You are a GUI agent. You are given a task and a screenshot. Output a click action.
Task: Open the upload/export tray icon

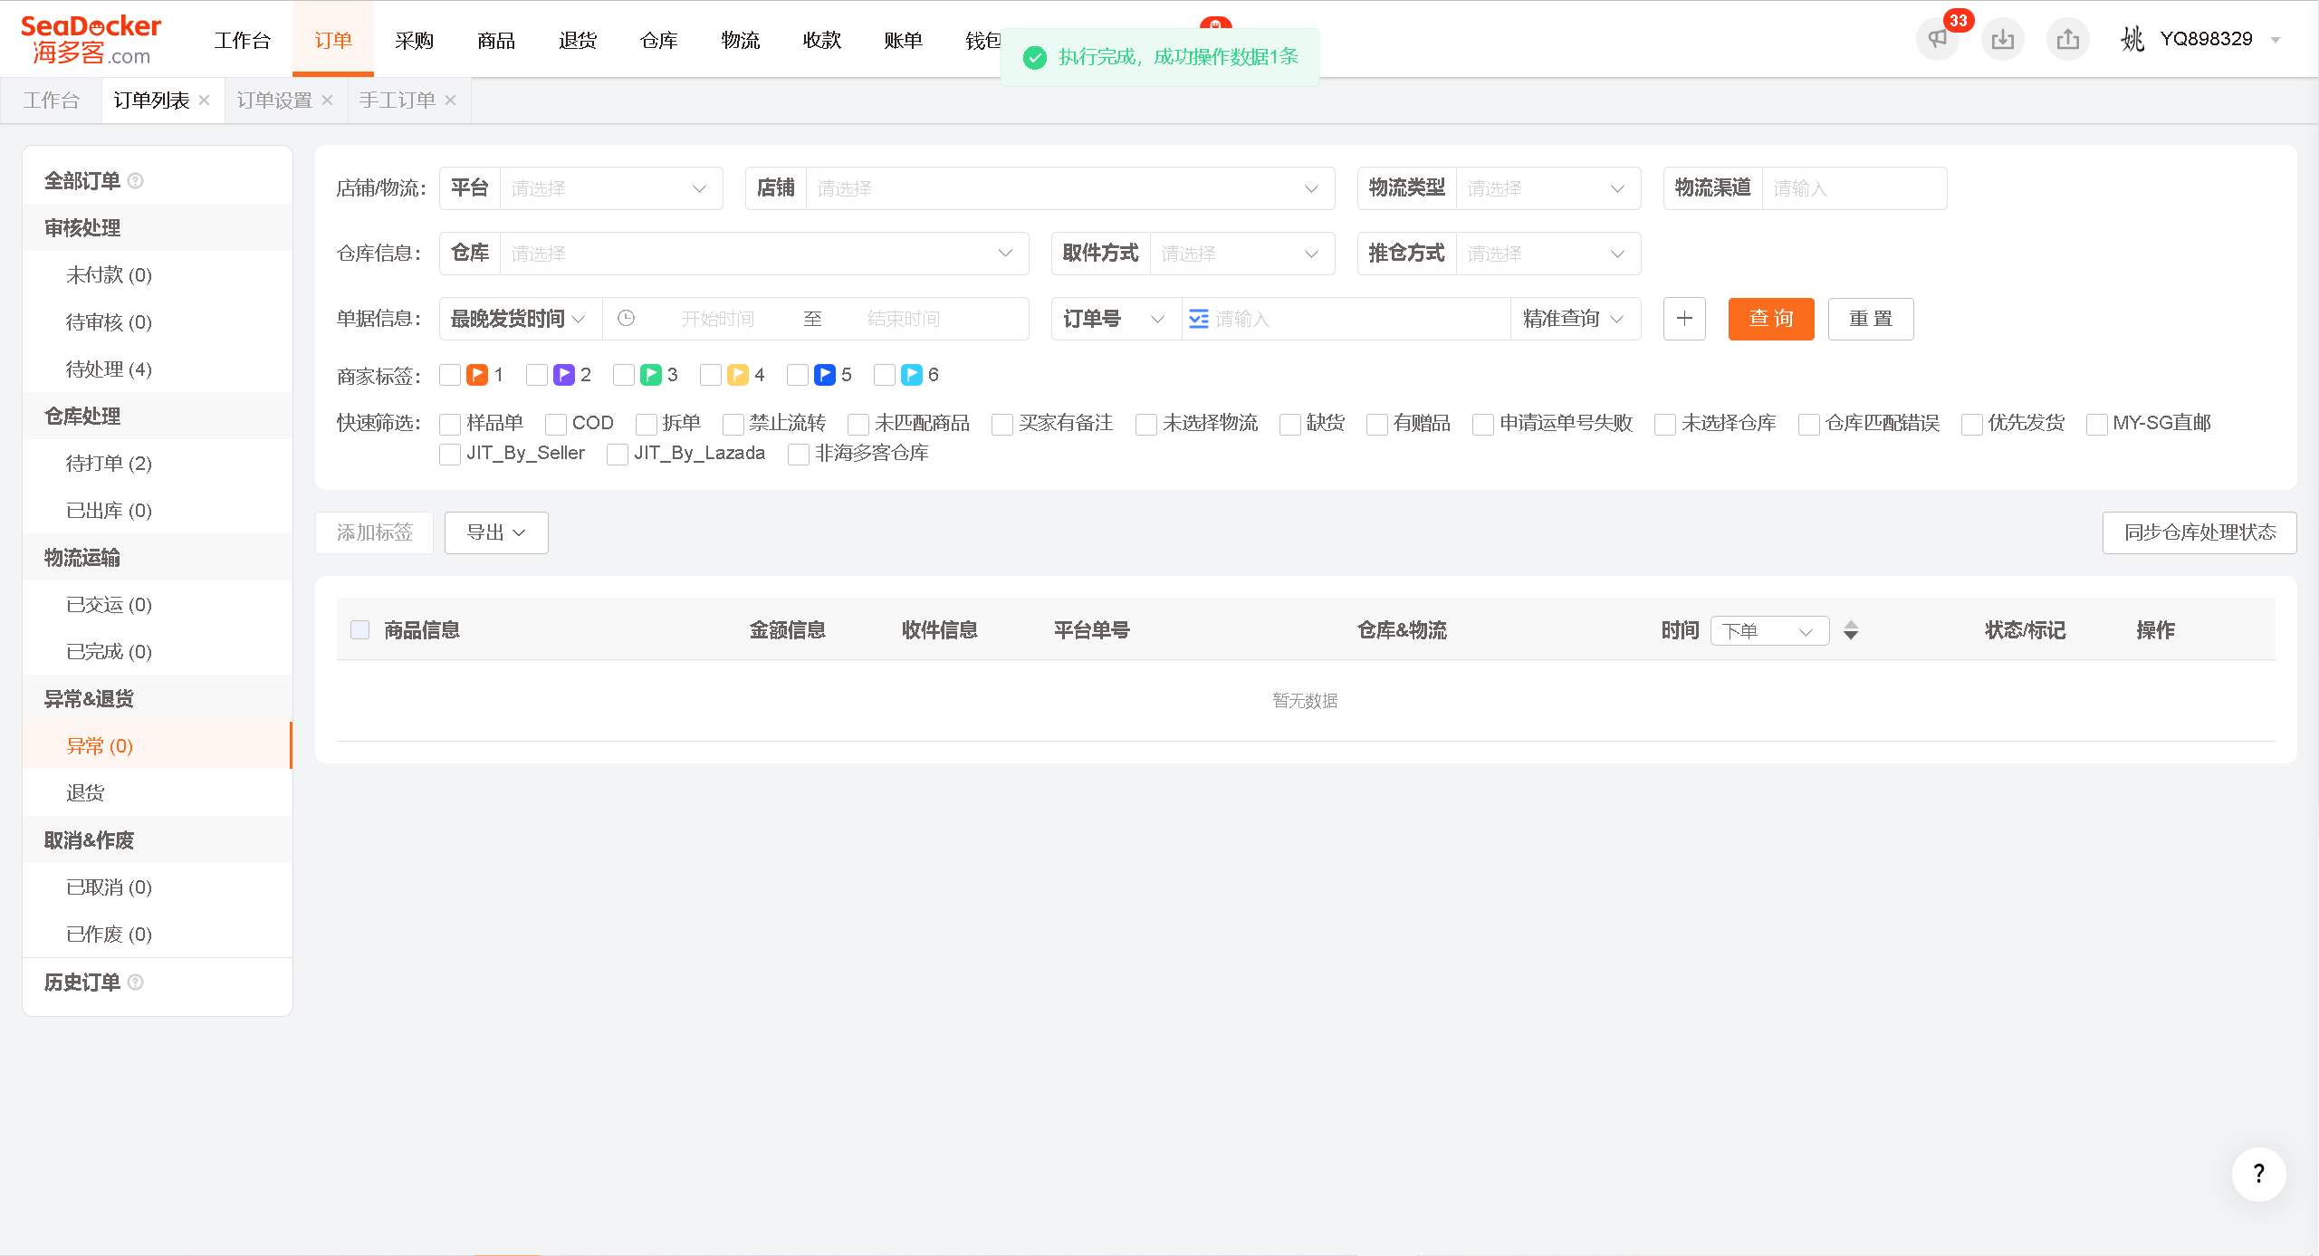[2067, 39]
